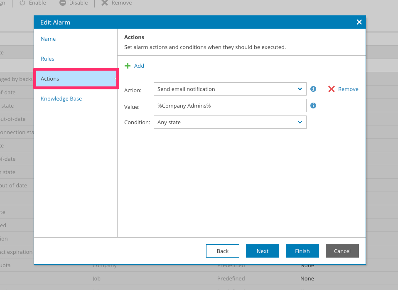Proceed with the Next button

pyautogui.click(x=263, y=251)
